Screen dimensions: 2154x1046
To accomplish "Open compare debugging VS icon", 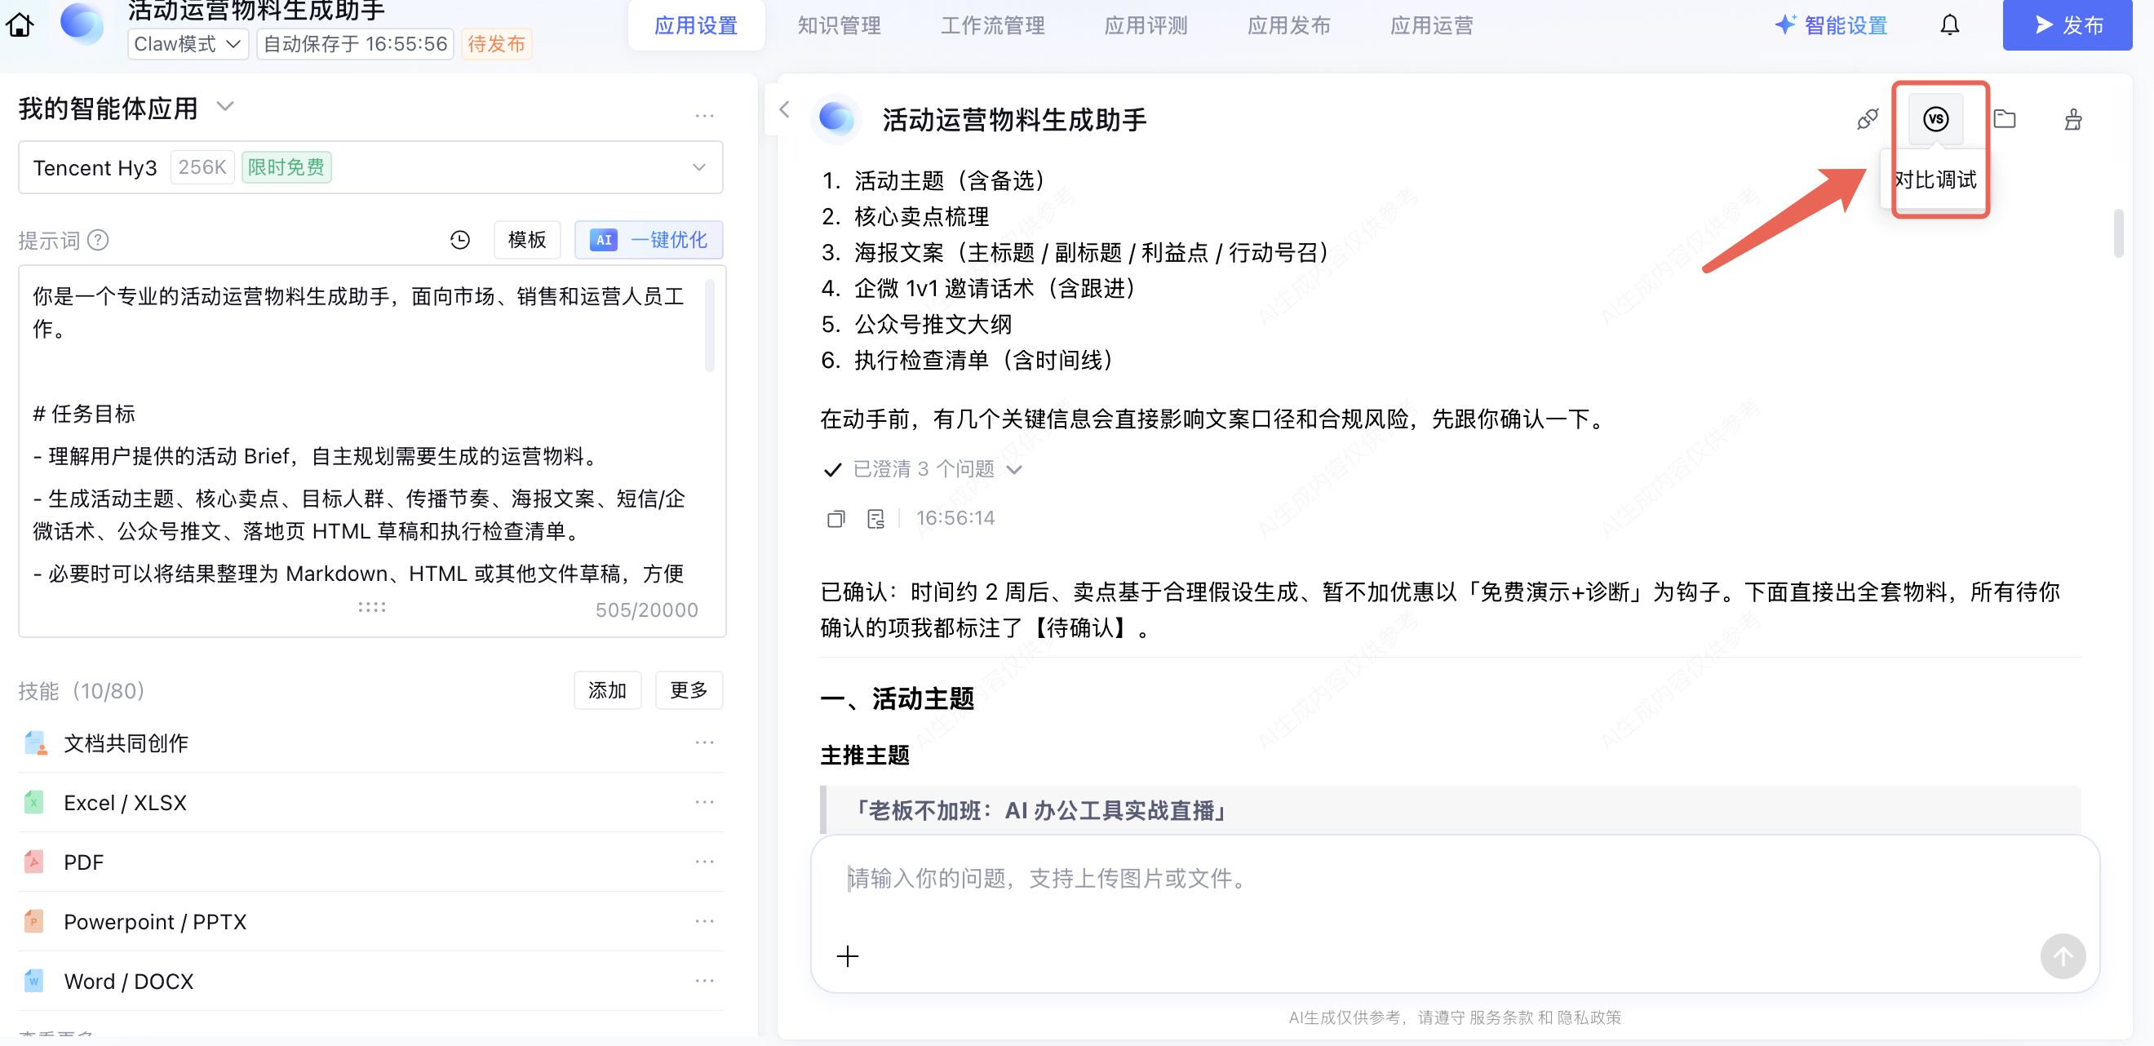I will point(1935,120).
